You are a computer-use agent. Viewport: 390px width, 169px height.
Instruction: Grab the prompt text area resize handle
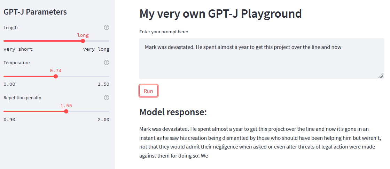[x=381, y=76]
